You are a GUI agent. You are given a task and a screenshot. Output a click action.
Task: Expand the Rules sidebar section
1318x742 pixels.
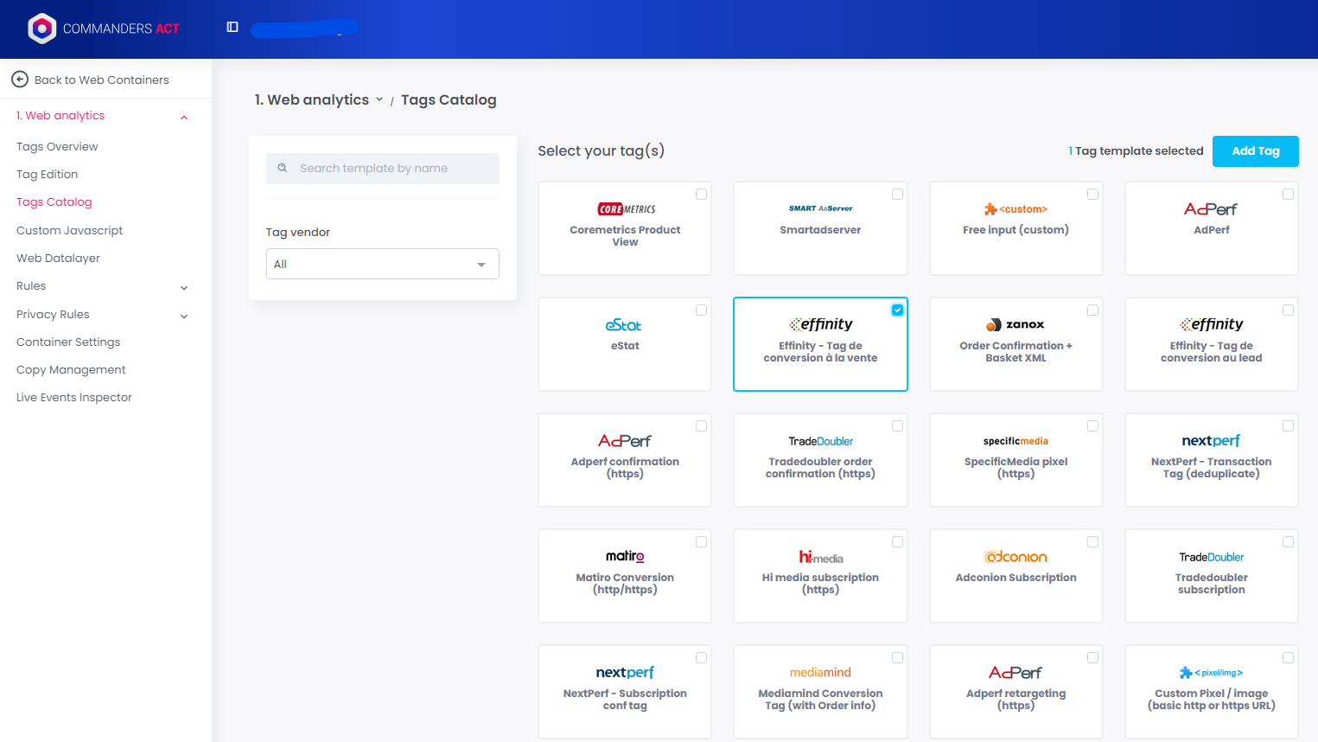coord(183,287)
